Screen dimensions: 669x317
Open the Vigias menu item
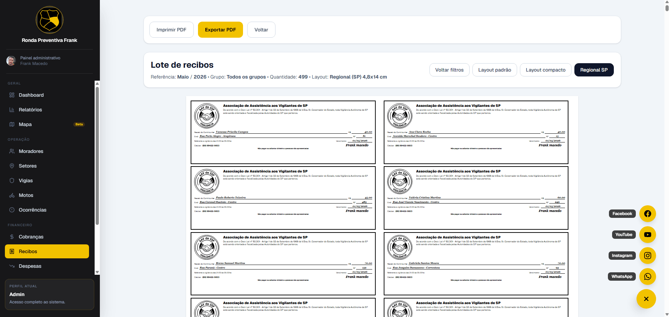47,180
